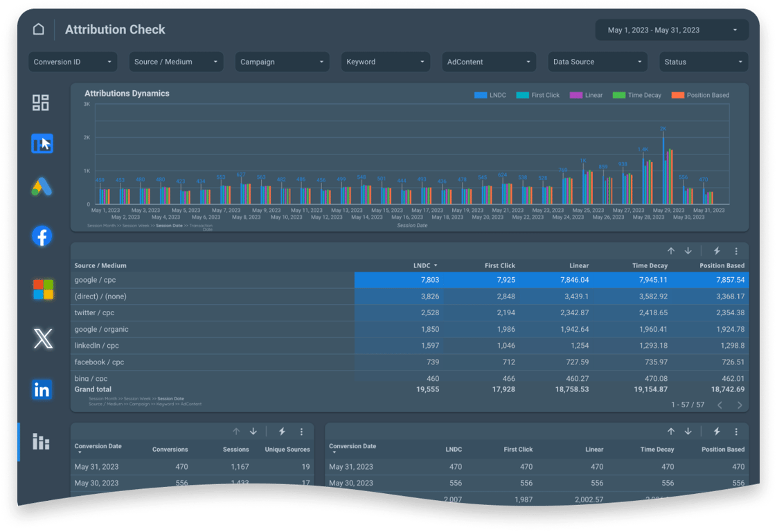Image resolution: width=777 pixels, height=532 pixels.
Task: Click the Attribution Check page title
Action: click(x=115, y=30)
